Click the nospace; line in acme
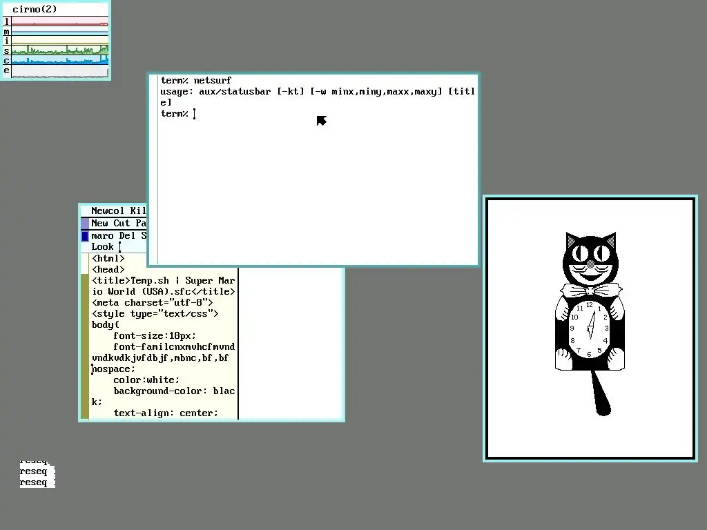Image resolution: width=707 pixels, height=530 pixels. point(113,369)
